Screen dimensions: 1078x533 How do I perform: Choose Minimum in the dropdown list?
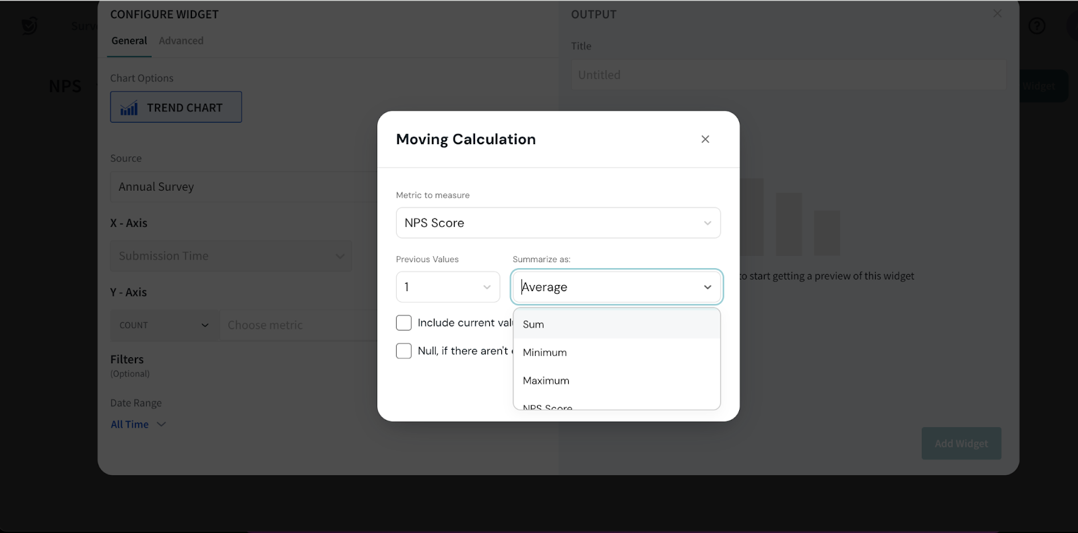point(545,352)
